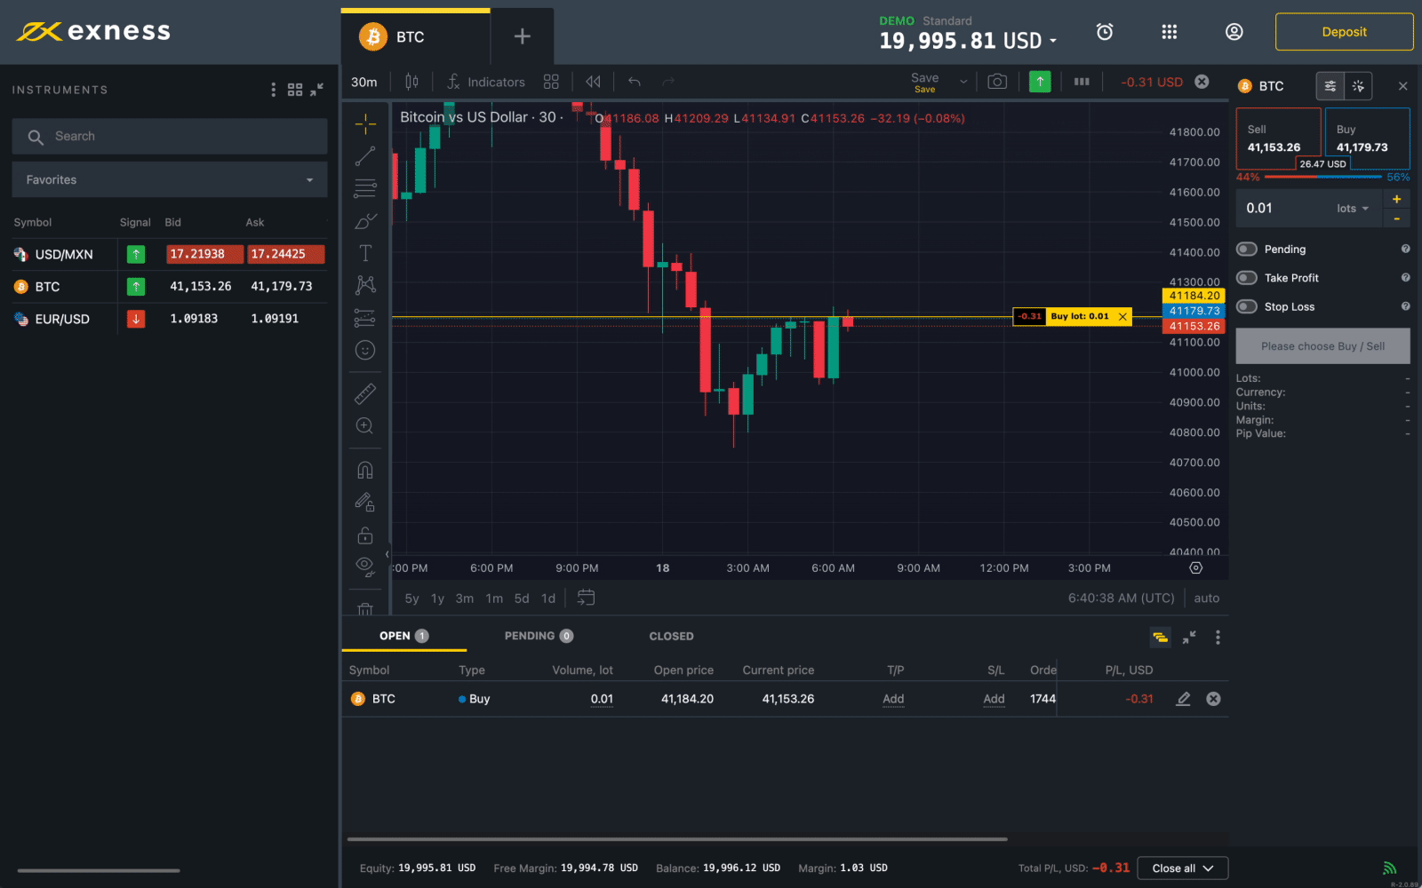Viewport: 1422px width, 888px height.
Task: Select the BTC chart tab
Action: click(x=415, y=36)
